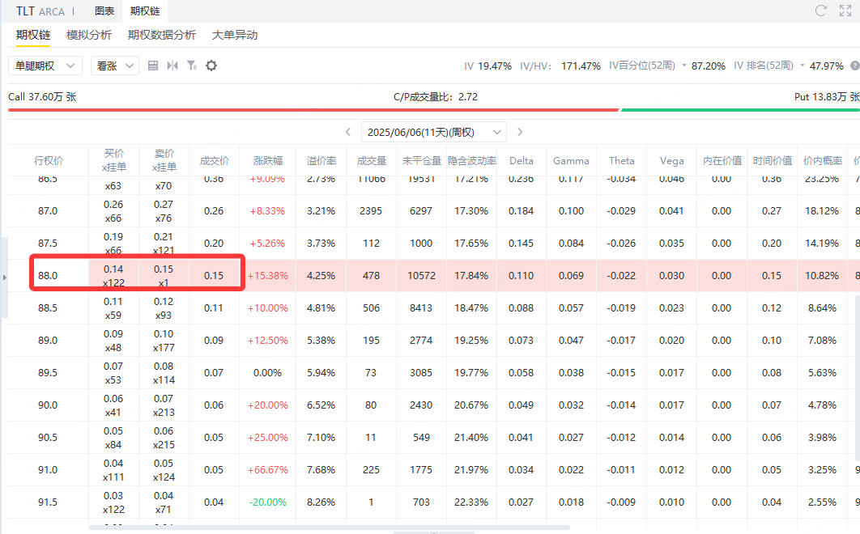
Task: Select the 期权链 sub-tab
Action: (33, 35)
